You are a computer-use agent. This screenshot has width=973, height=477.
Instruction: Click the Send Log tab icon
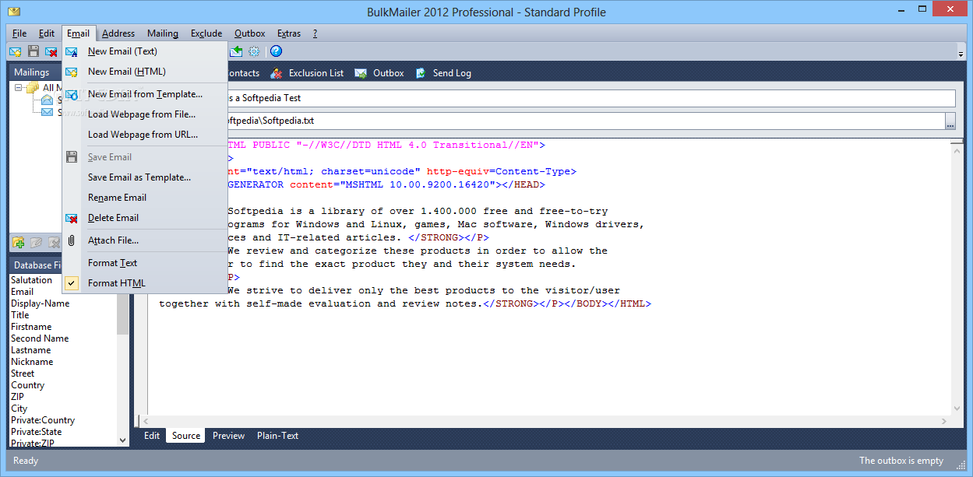[x=421, y=73]
